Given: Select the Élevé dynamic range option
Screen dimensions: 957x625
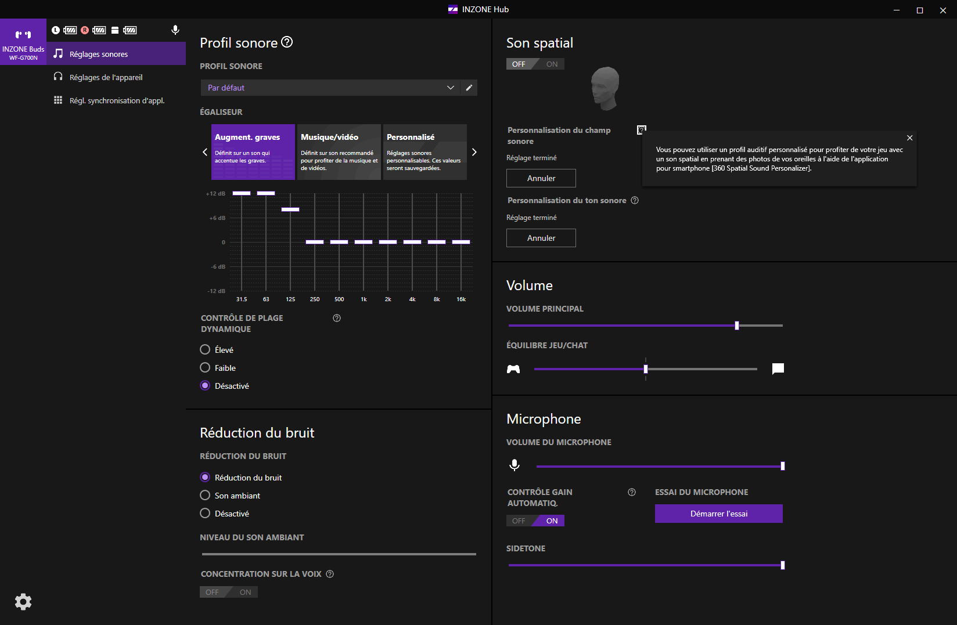Looking at the screenshot, I should [205, 349].
